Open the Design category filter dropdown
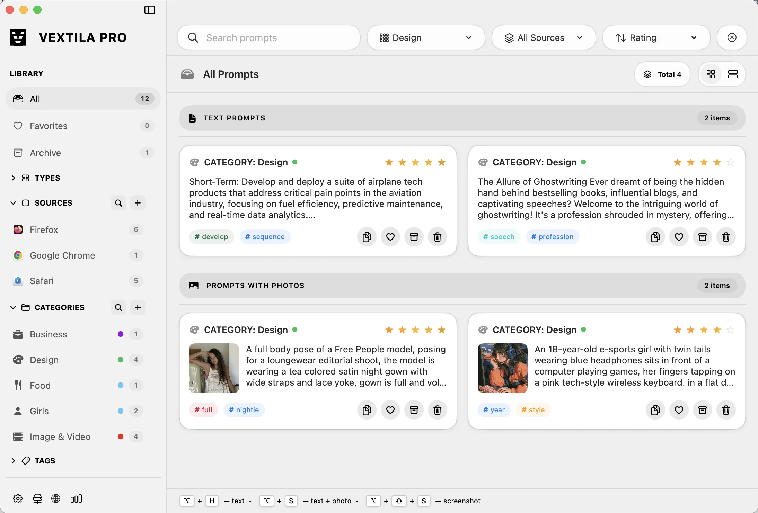The height and width of the screenshot is (513, 758). coord(426,37)
